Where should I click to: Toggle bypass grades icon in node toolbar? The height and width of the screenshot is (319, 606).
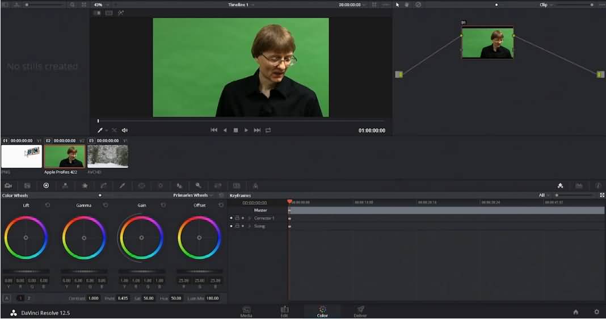point(418,5)
